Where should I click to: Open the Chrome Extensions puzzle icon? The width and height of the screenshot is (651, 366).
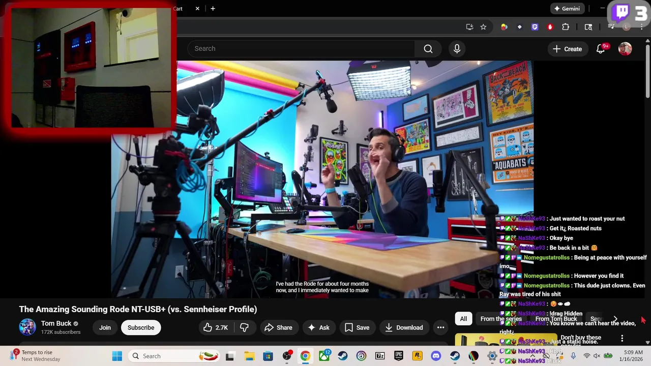coord(566,27)
